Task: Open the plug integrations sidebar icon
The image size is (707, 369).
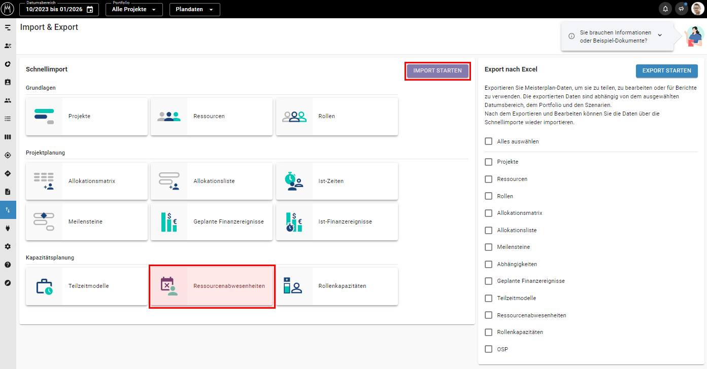Action: tap(8, 228)
